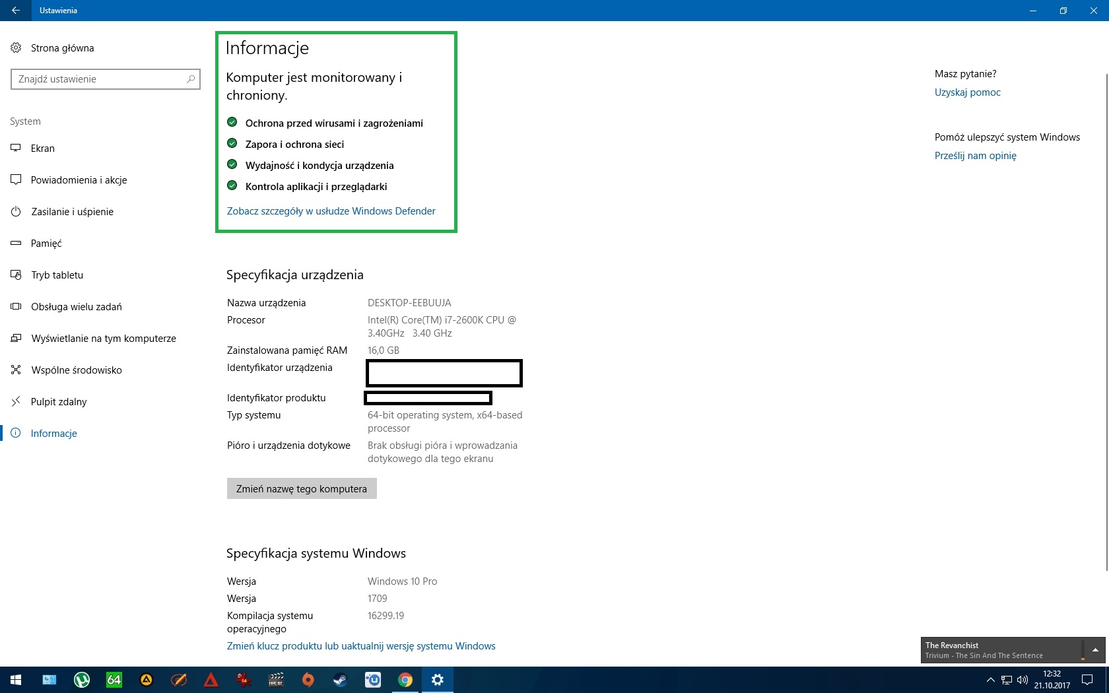Image resolution: width=1109 pixels, height=693 pixels.
Task: Click the OS build value 16299.19
Action: (386, 616)
